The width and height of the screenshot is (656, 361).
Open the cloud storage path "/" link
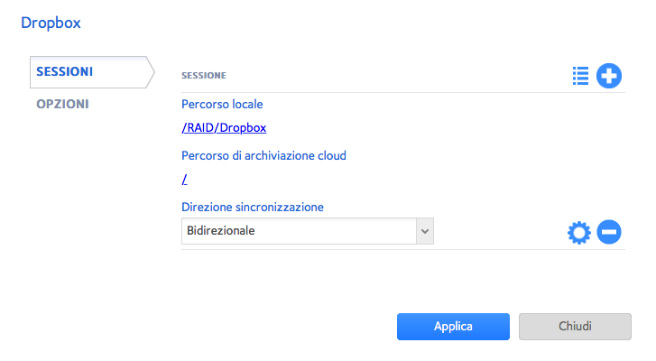click(x=184, y=180)
